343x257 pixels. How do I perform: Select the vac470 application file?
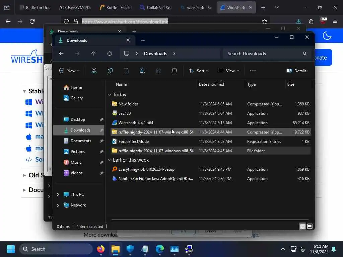click(x=210, y=113)
